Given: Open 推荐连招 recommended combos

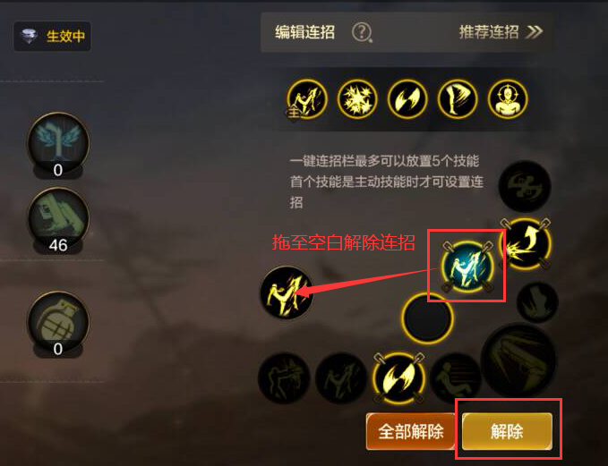Looking at the screenshot, I should (501, 32).
